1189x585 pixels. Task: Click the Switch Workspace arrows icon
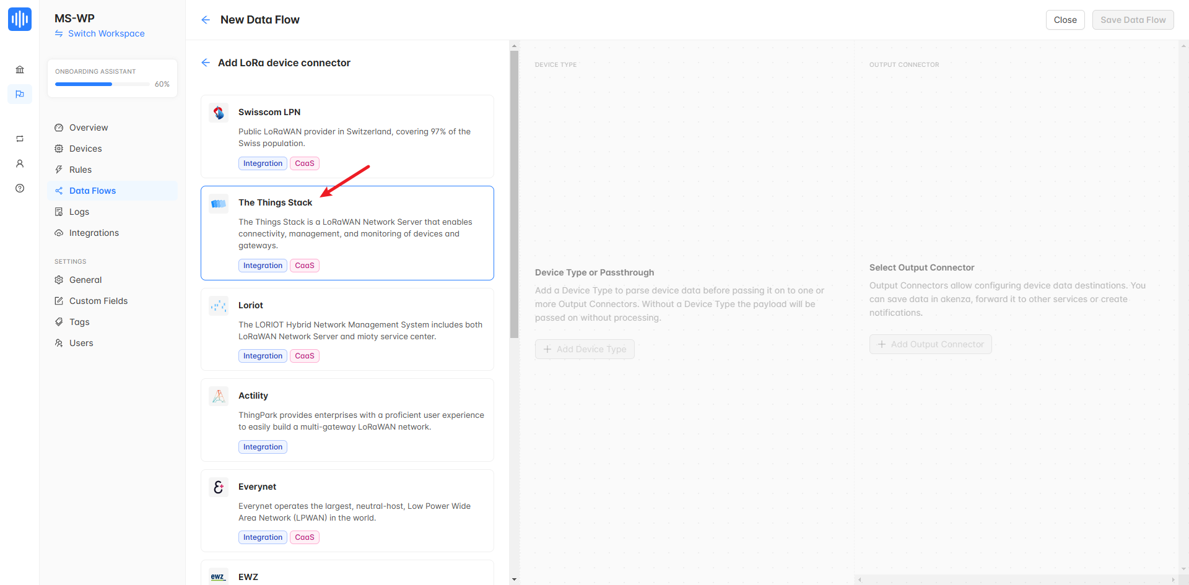tap(59, 33)
